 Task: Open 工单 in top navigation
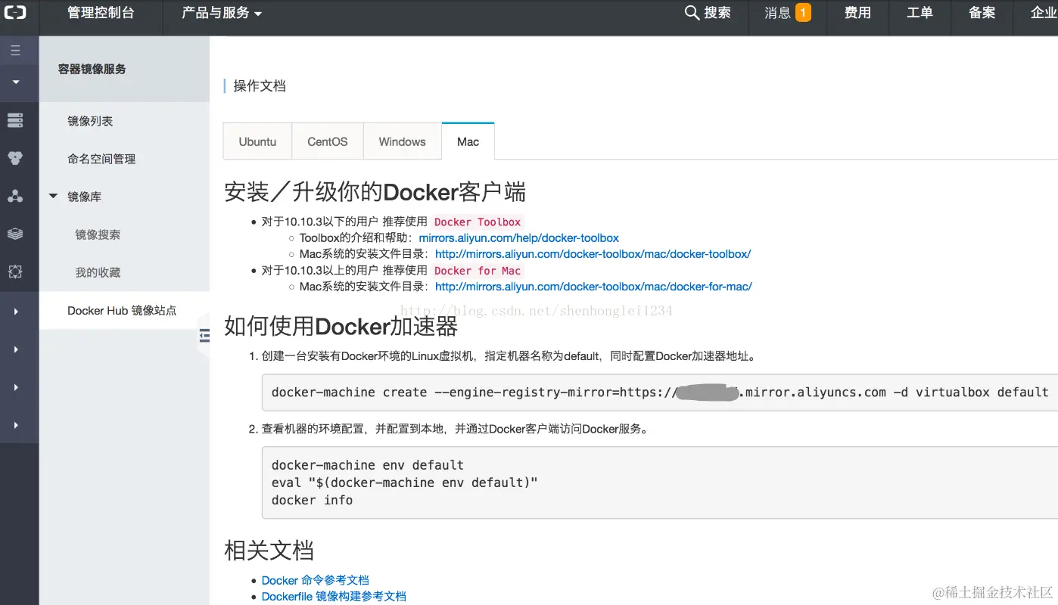tap(920, 13)
